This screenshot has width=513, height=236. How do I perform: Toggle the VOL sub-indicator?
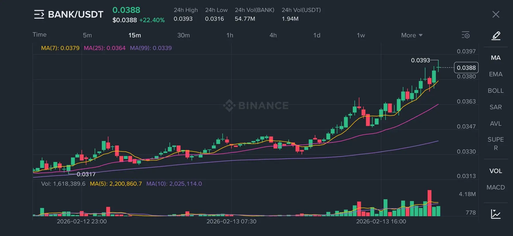[x=496, y=171]
